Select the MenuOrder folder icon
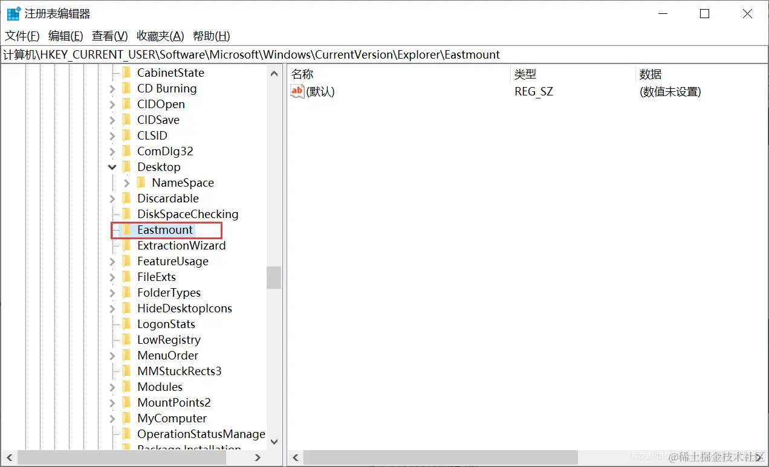This screenshot has width=769, height=467. 126,355
